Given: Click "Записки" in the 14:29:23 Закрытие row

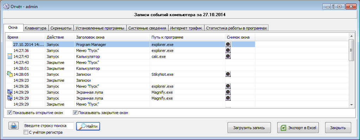Looking at the screenshot, I should (83, 80).
